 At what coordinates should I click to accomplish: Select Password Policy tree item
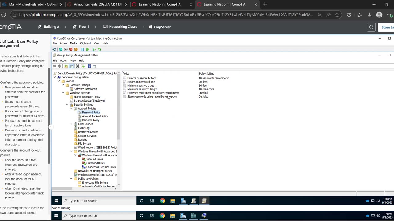point(91,112)
